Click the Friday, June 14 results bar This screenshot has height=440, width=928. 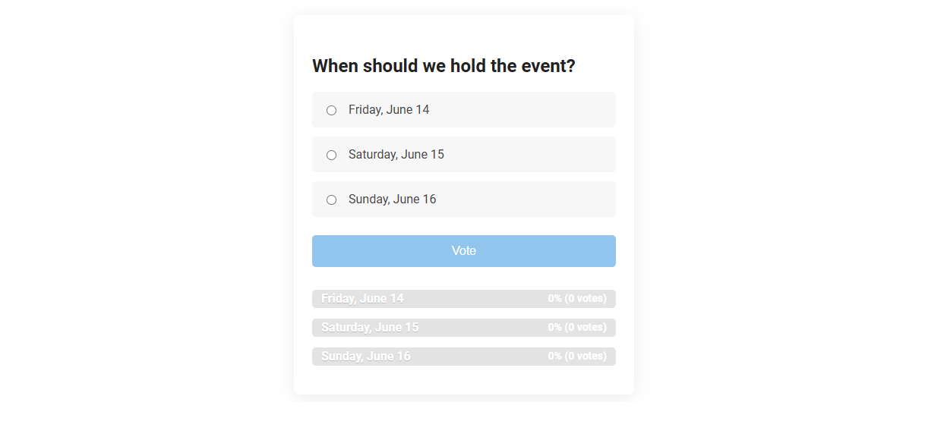464,298
